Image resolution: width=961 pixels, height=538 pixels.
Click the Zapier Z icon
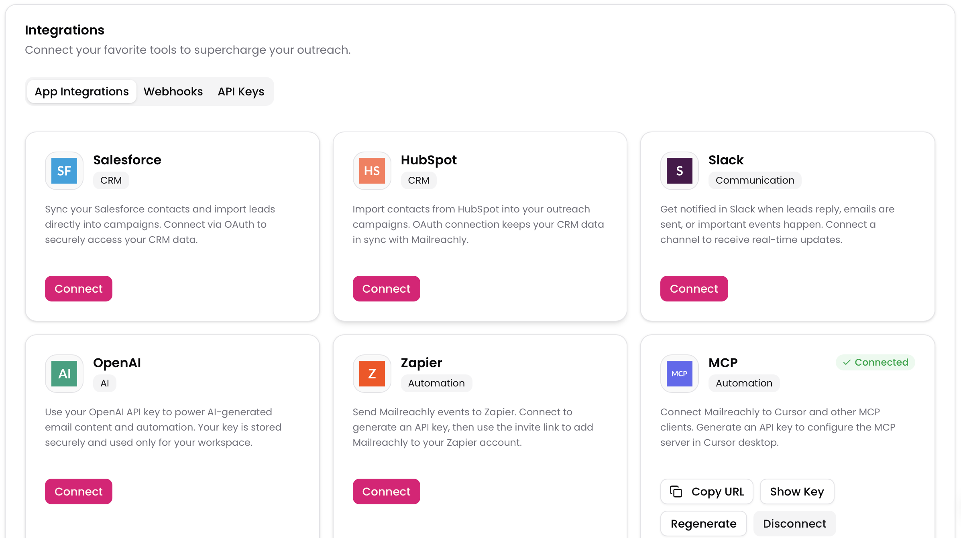coord(372,373)
